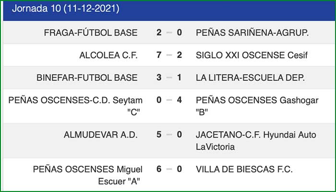Click JACETANO-C.F. Hyundai Auto LaVictoria
336x192 pixels.
[x=256, y=140]
